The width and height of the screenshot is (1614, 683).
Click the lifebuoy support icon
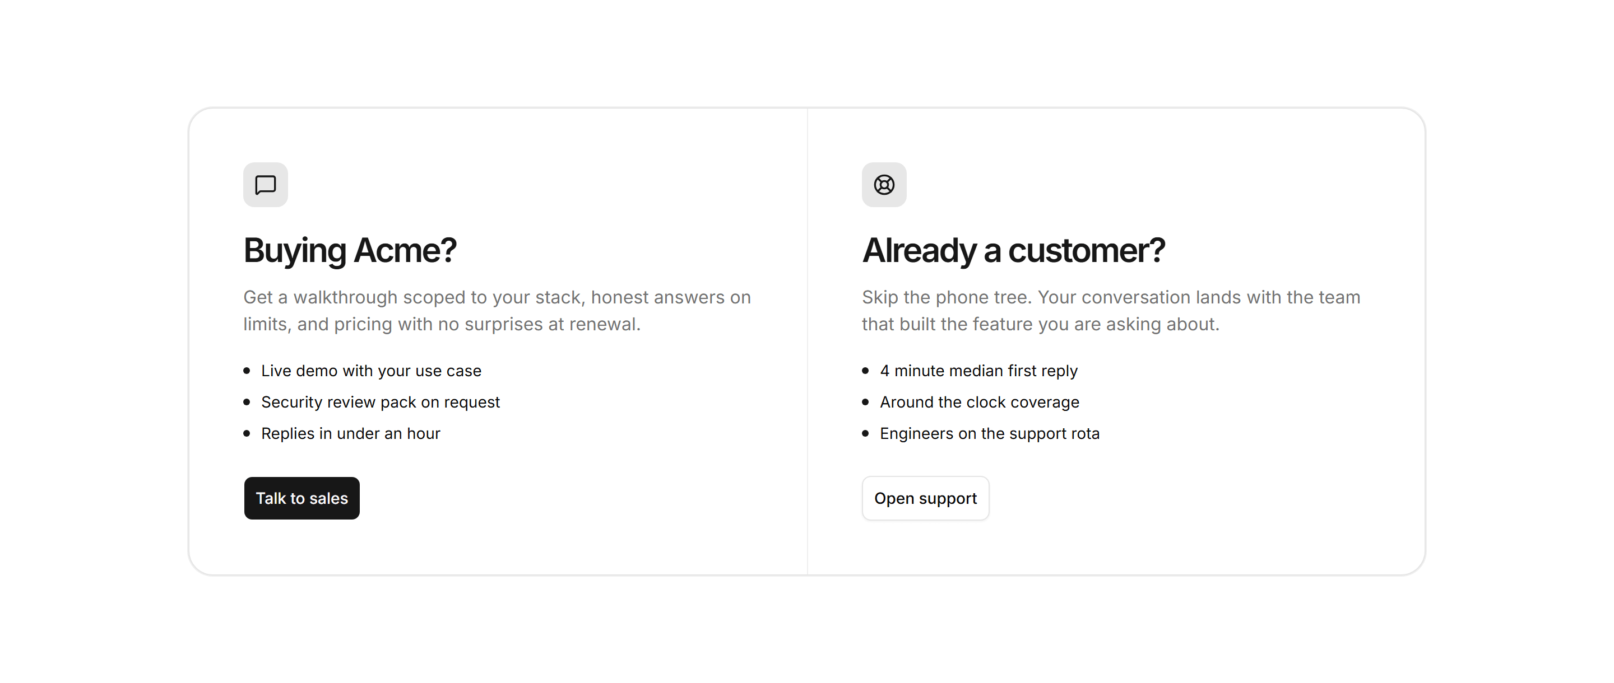tap(884, 185)
